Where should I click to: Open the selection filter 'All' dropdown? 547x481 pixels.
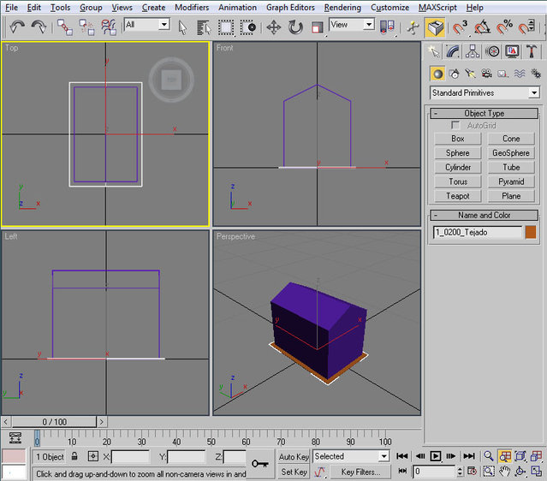[146, 25]
